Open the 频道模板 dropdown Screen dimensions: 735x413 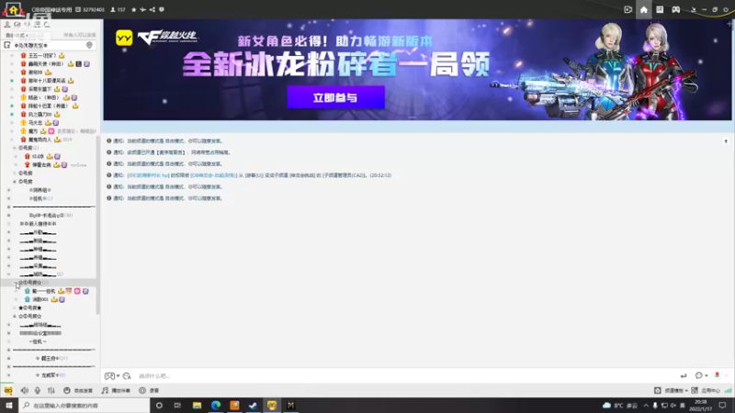click(x=671, y=391)
